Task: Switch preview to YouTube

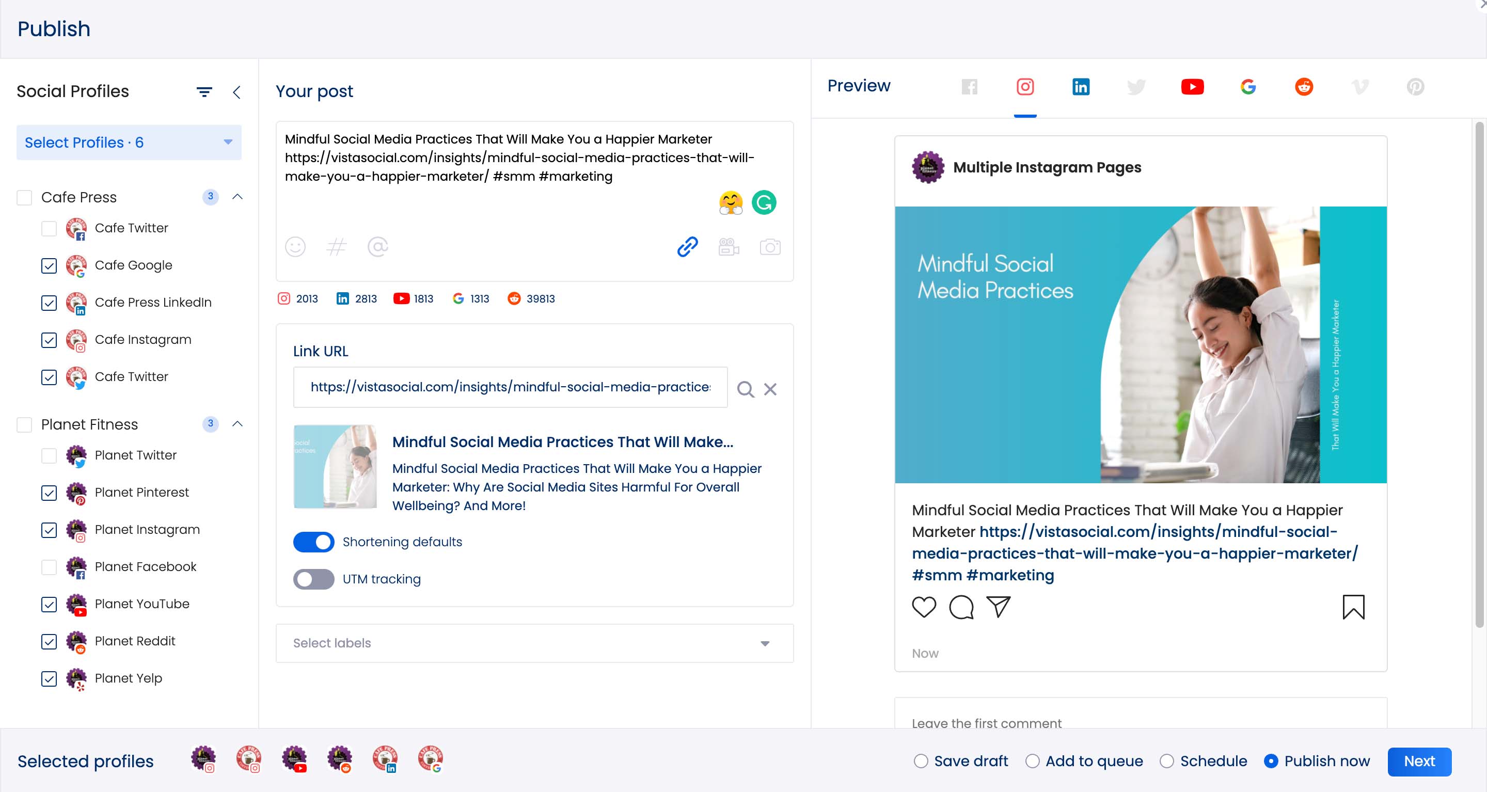Action: point(1192,87)
